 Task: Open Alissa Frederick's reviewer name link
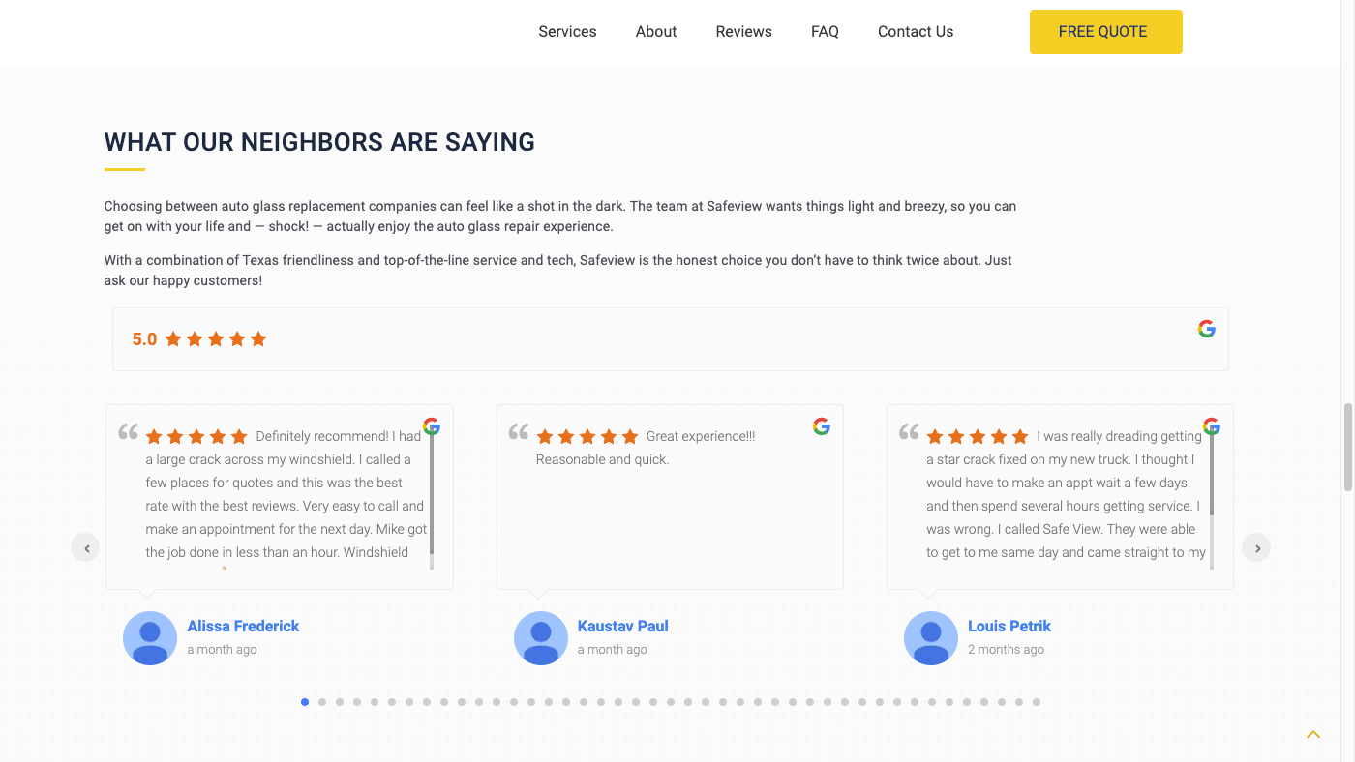(243, 626)
